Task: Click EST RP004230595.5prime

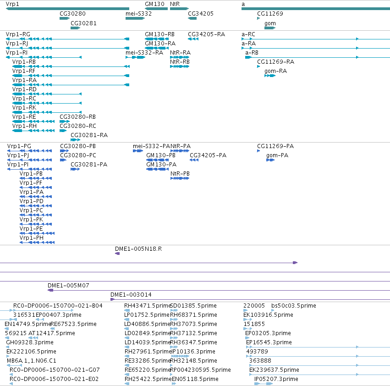Action: [x=171, y=375]
